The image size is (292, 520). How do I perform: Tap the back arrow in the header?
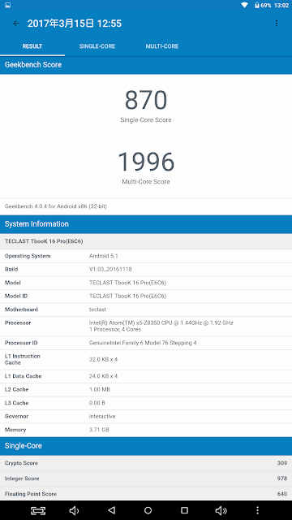tap(16, 24)
